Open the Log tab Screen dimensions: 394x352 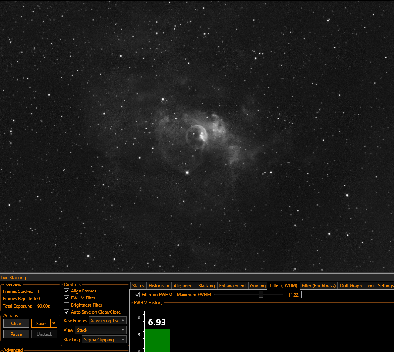pyautogui.click(x=370, y=286)
